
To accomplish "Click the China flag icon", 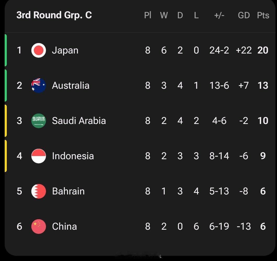I will pyautogui.click(x=38, y=226).
